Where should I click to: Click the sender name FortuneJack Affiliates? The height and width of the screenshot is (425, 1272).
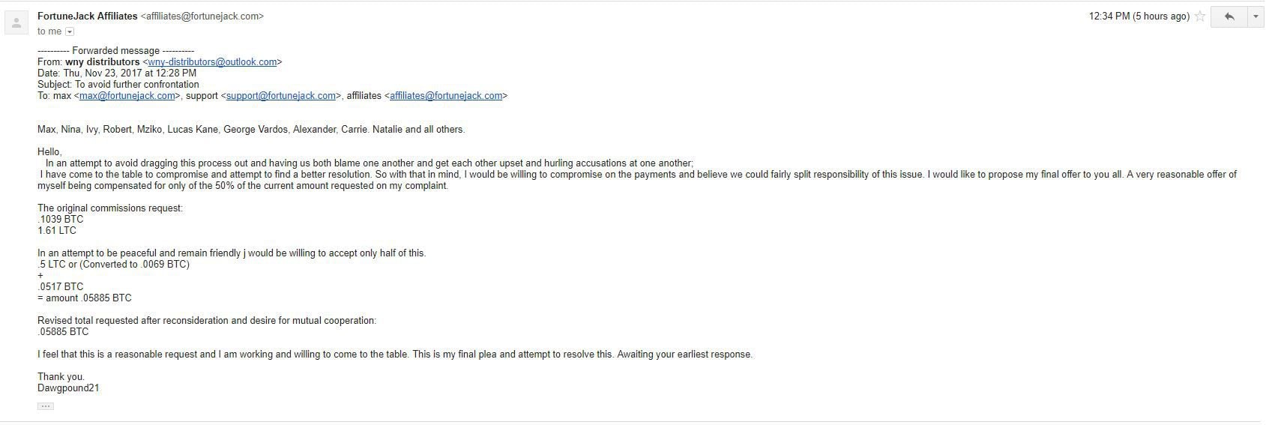(x=88, y=16)
